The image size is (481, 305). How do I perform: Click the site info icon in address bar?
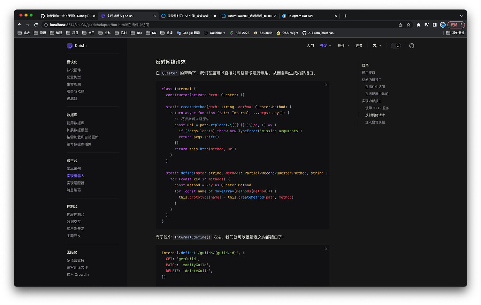[47, 25]
